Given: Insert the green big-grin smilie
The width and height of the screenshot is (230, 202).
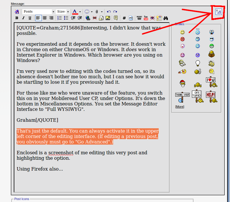Looking at the screenshot, I should click(211, 46).
